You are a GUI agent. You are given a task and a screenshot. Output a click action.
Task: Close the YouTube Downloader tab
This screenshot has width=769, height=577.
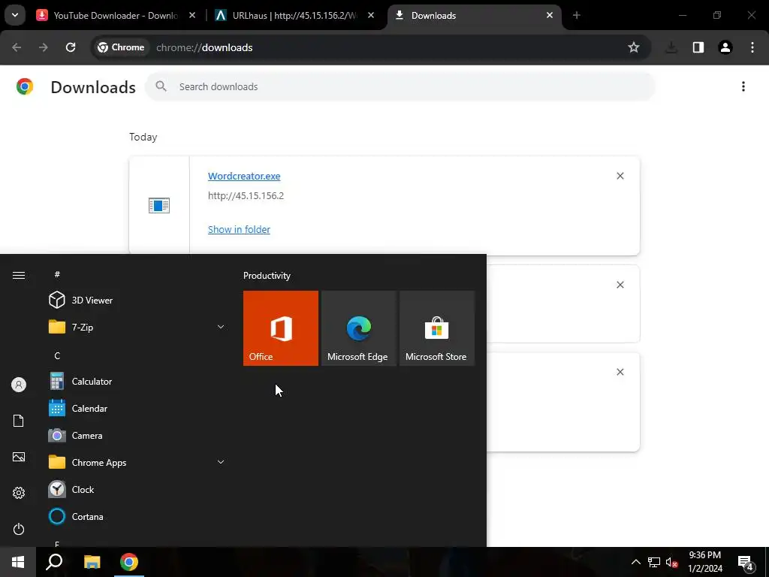point(192,16)
